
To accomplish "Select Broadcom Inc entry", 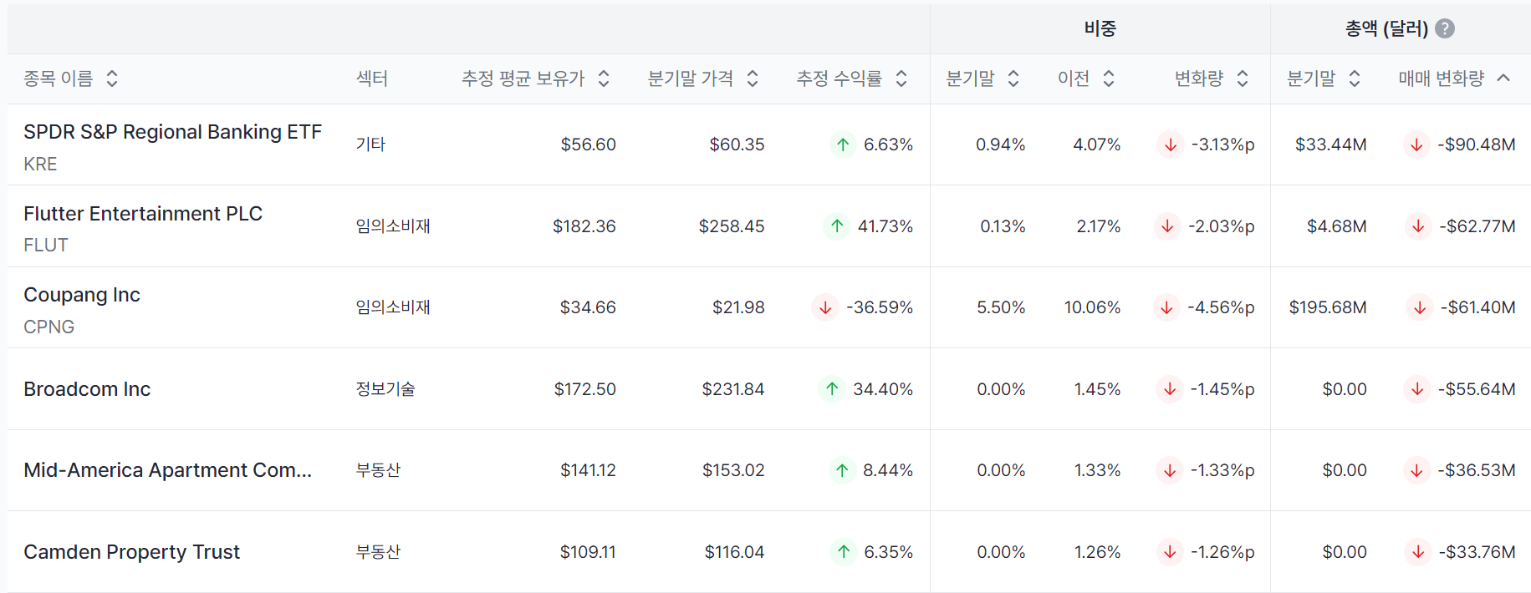I will tap(87, 389).
